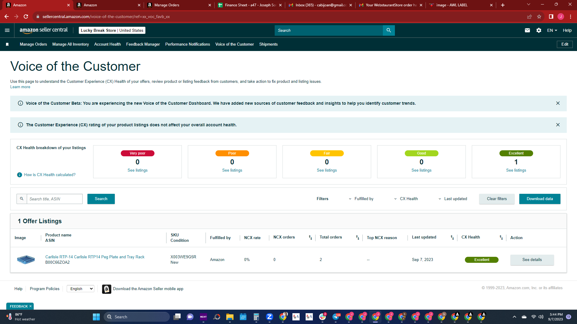Viewport: 577px width, 324px height.
Task: Sort by Last updated column arrows
Action: coord(452,238)
